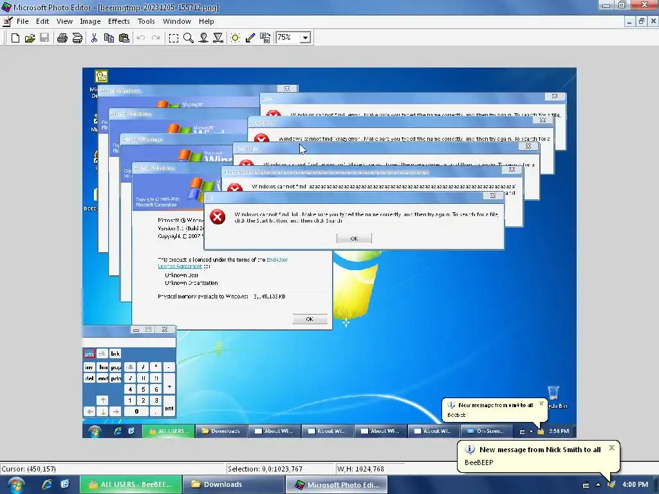Select the Set Transparent Color pencil tool

[x=250, y=38]
